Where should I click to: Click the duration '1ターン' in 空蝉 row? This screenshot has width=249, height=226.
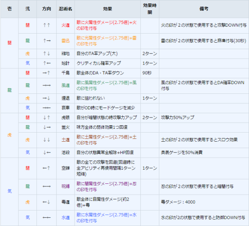point(150,168)
